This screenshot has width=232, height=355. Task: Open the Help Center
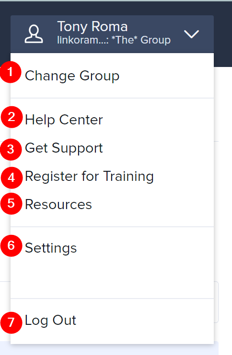(x=64, y=120)
